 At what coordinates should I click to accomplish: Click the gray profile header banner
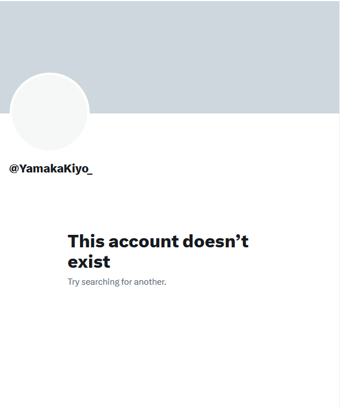(x=170, y=57)
